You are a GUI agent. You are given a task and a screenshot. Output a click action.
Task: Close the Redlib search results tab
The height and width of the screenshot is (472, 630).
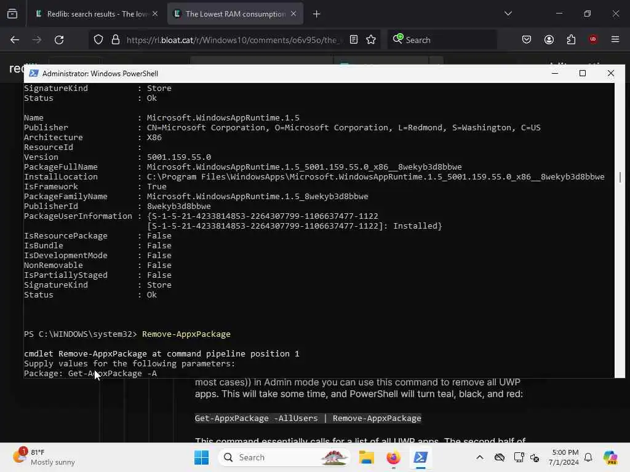click(155, 14)
